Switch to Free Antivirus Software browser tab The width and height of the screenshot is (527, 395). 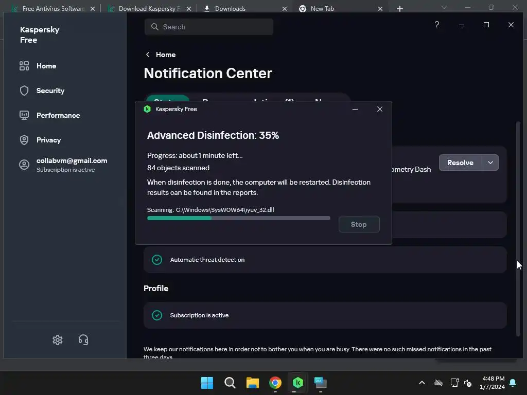(54, 8)
